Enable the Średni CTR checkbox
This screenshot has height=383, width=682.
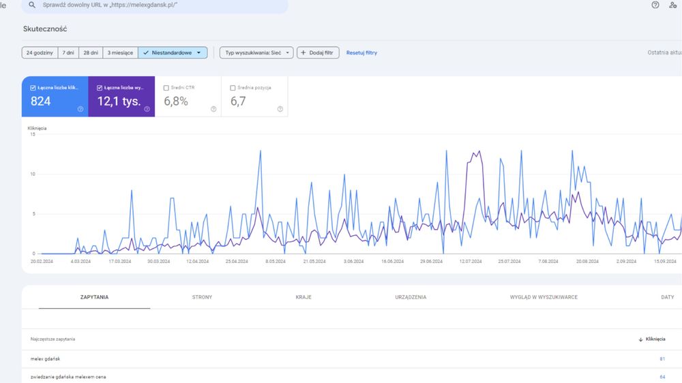(x=166, y=88)
